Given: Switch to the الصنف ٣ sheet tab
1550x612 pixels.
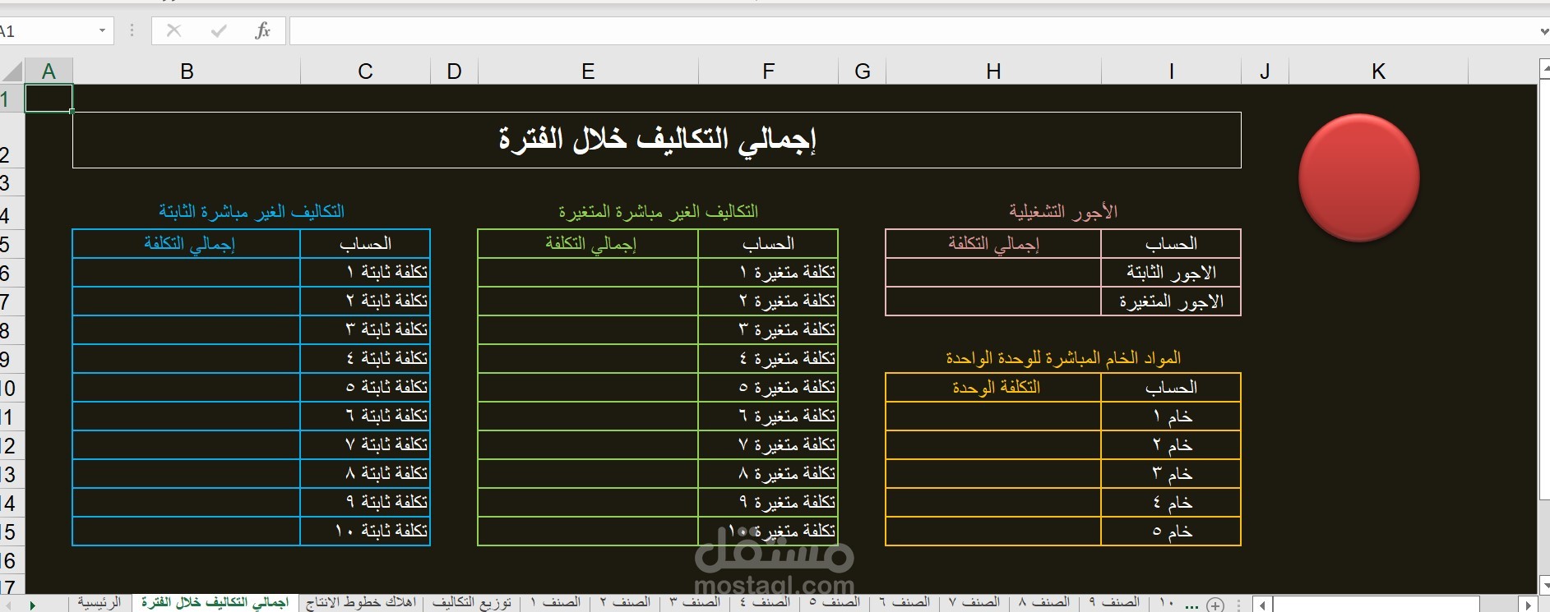Looking at the screenshot, I should (696, 603).
